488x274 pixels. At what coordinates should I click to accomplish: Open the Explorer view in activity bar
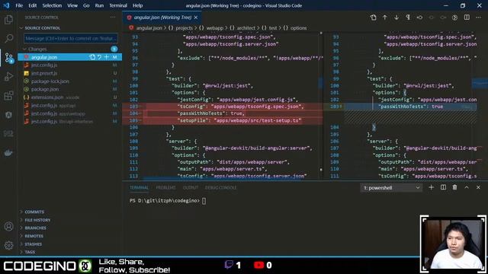click(x=8, y=20)
